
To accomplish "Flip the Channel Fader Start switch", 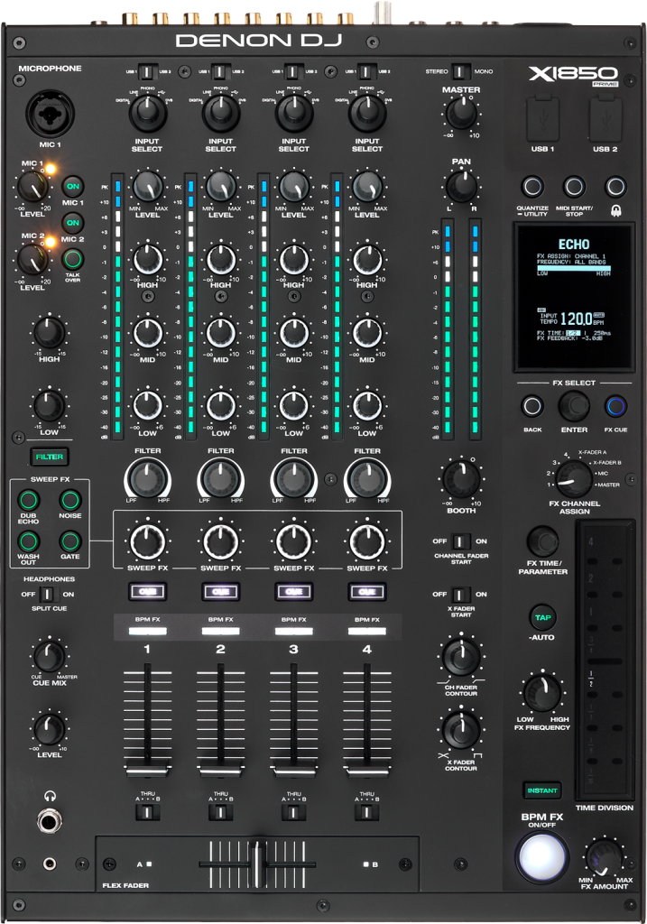I will (x=461, y=541).
